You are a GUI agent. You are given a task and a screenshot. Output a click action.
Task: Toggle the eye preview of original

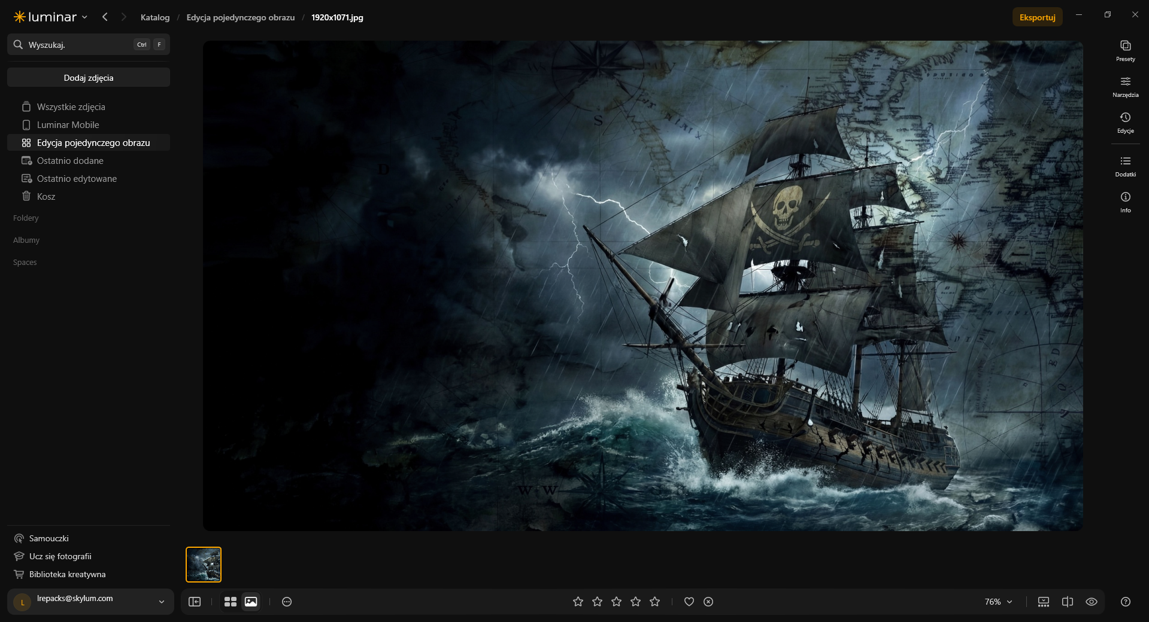(x=1092, y=602)
